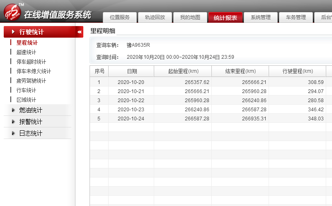The height and width of the screenshot is (206, 332).
Task: Select the 疲劳驾驶统计 report
Action: point(31,81)
